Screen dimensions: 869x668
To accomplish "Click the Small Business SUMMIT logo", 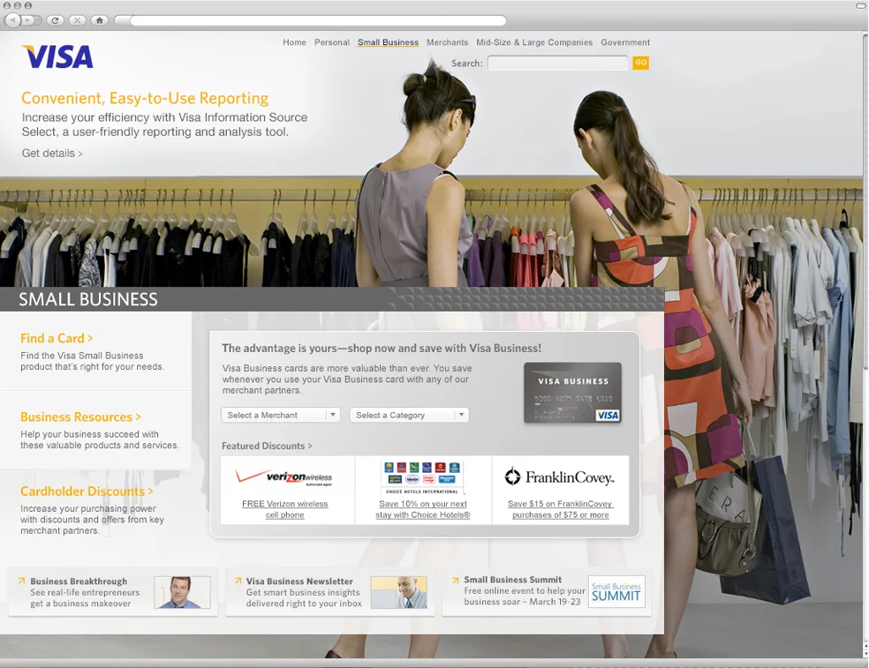I will [616, 591].
